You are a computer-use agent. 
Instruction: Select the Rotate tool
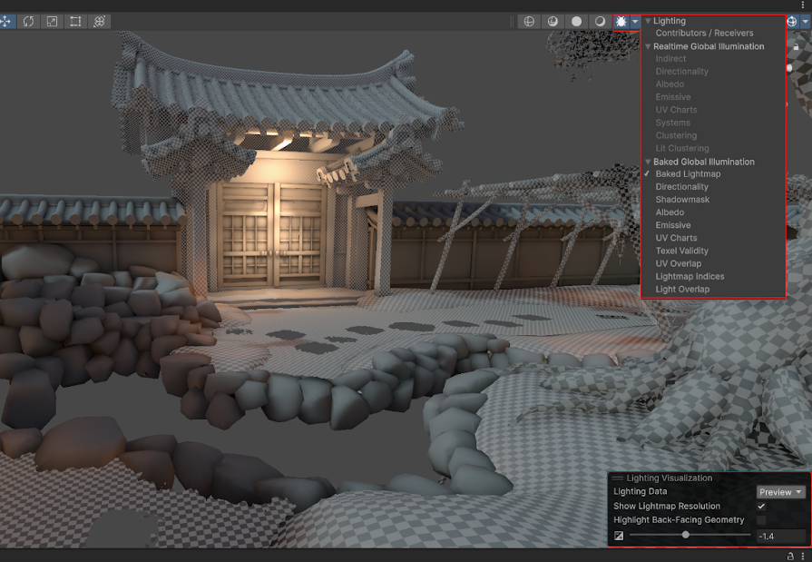click(29, 21)
